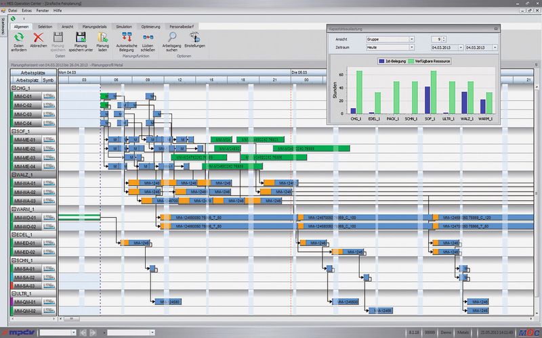This screenshot has height=338, width=542.
Task: Switch to the Ansicht ribbon tab
Action: point(67,26)
